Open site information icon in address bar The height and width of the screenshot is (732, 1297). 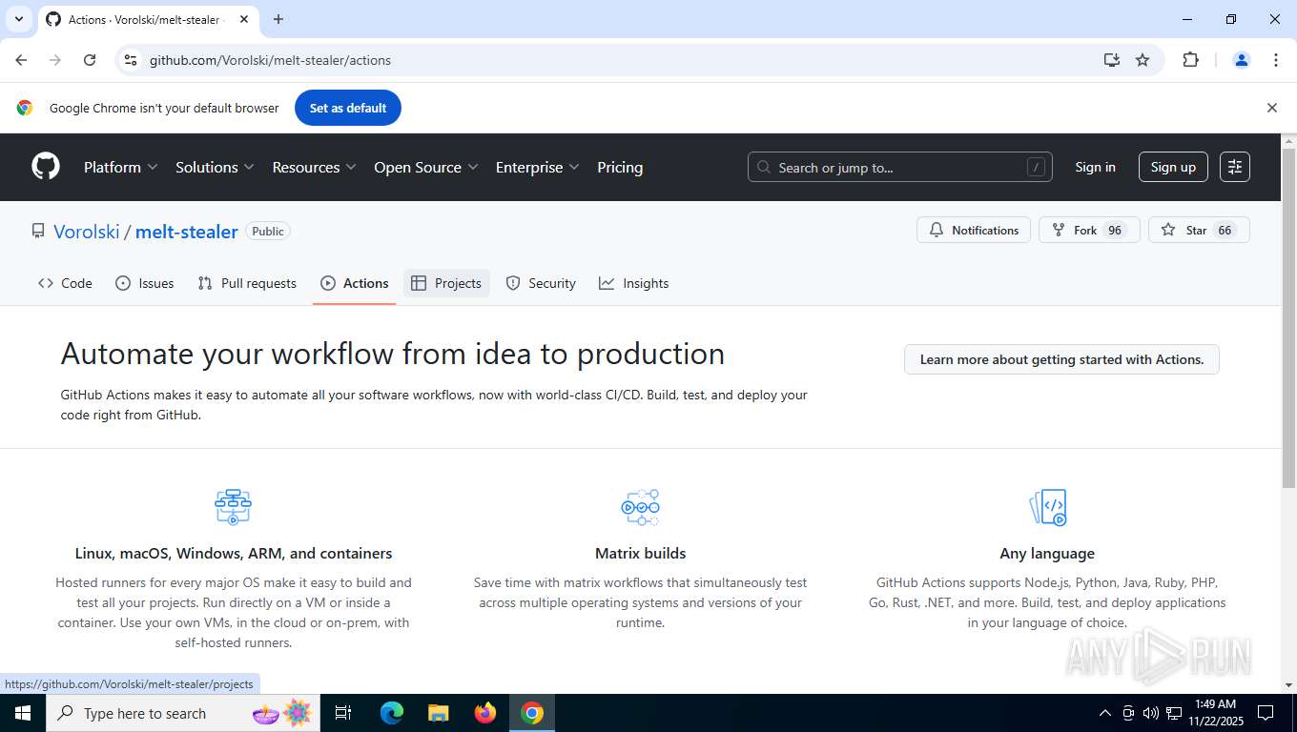point(131,60)
